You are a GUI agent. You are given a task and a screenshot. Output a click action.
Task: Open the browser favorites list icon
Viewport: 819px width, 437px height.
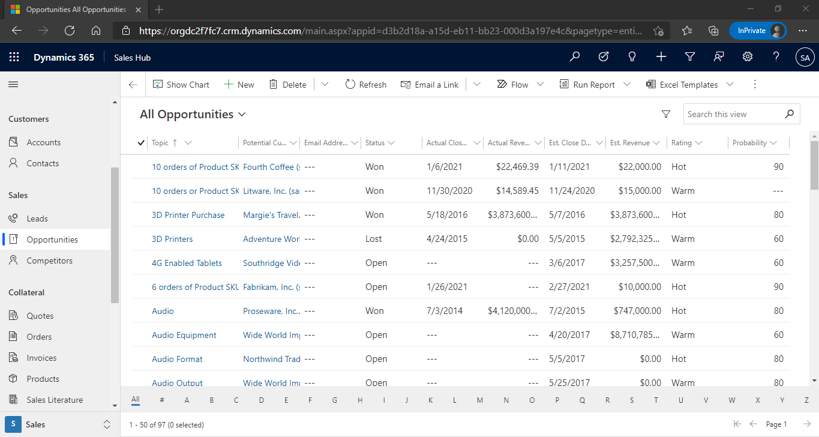tap(687, 31)
